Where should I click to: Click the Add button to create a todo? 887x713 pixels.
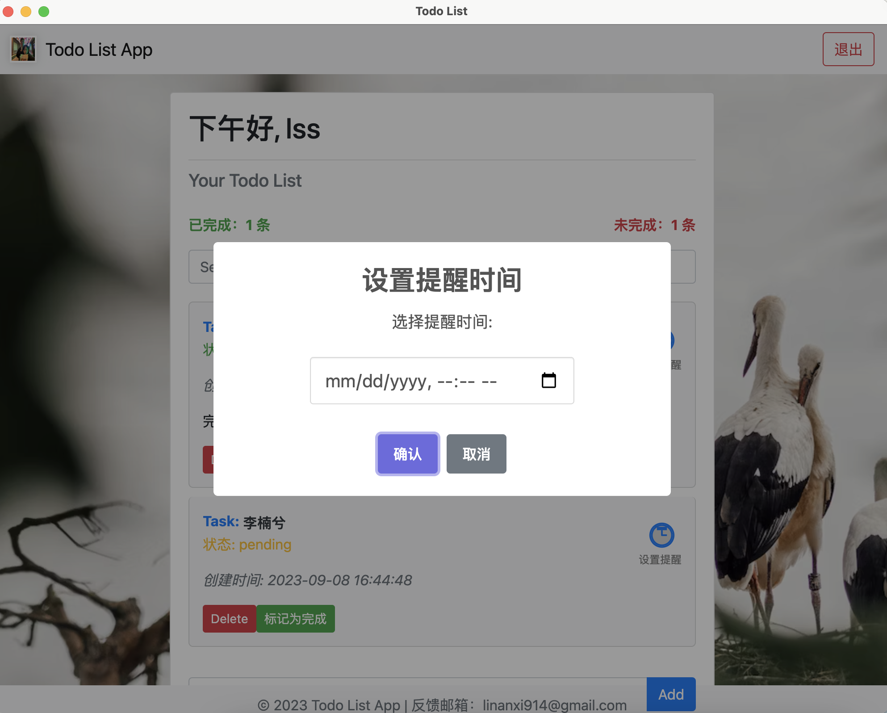[x=671, y=694]
